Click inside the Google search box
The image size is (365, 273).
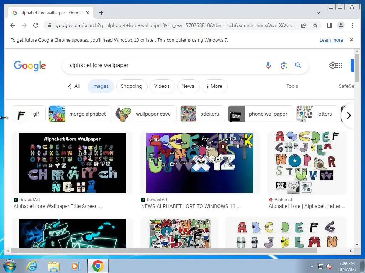(x=163, y=65)
